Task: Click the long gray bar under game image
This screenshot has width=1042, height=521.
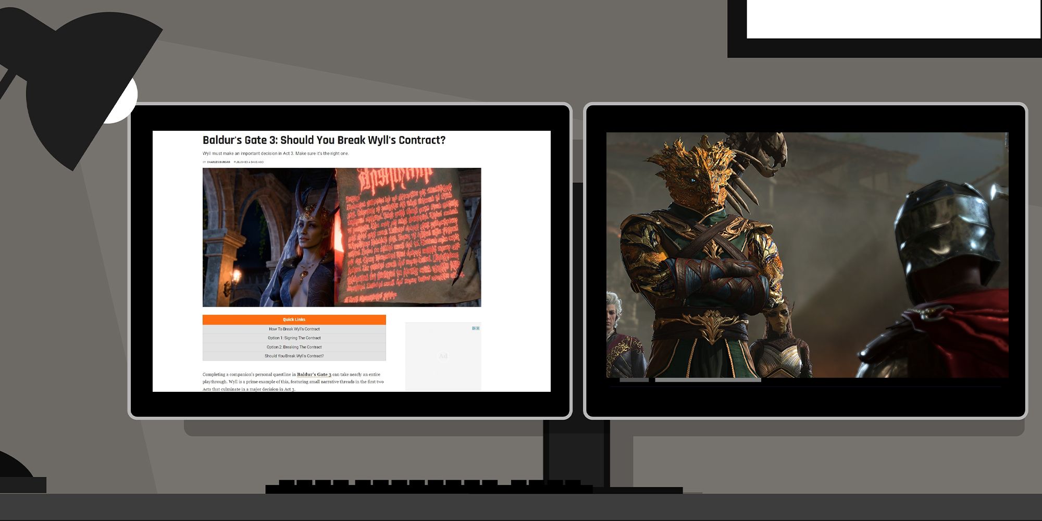Action: pyautogui.click(x=708, y=380)
